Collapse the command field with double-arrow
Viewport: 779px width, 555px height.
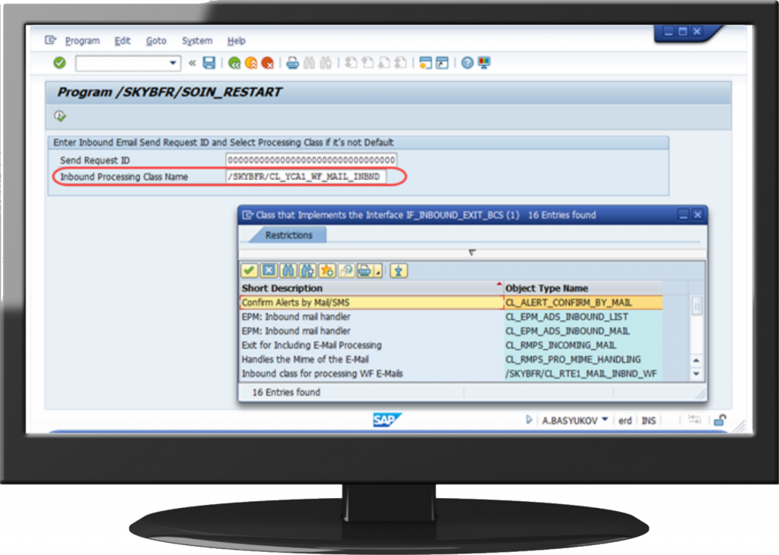point(192,63)
